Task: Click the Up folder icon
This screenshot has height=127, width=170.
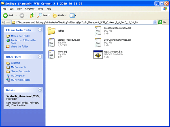Action: point(32,16)
